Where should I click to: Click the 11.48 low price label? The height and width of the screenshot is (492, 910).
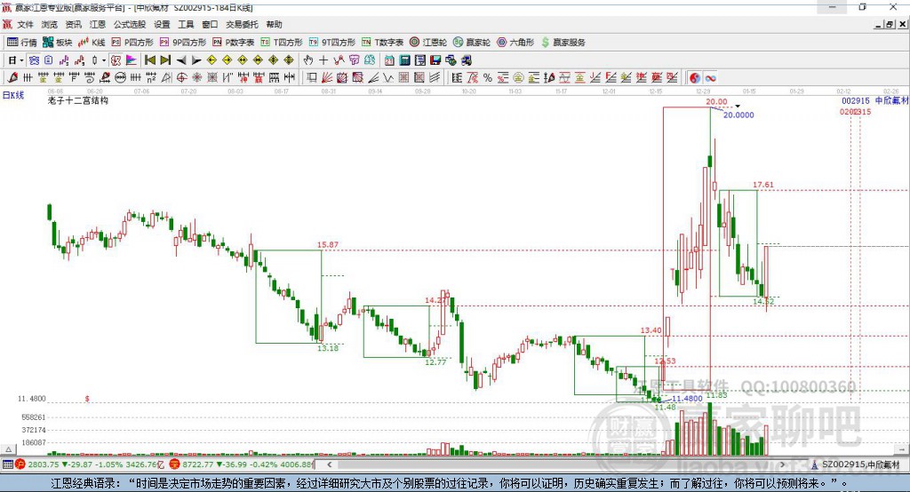tap(665, 407)
